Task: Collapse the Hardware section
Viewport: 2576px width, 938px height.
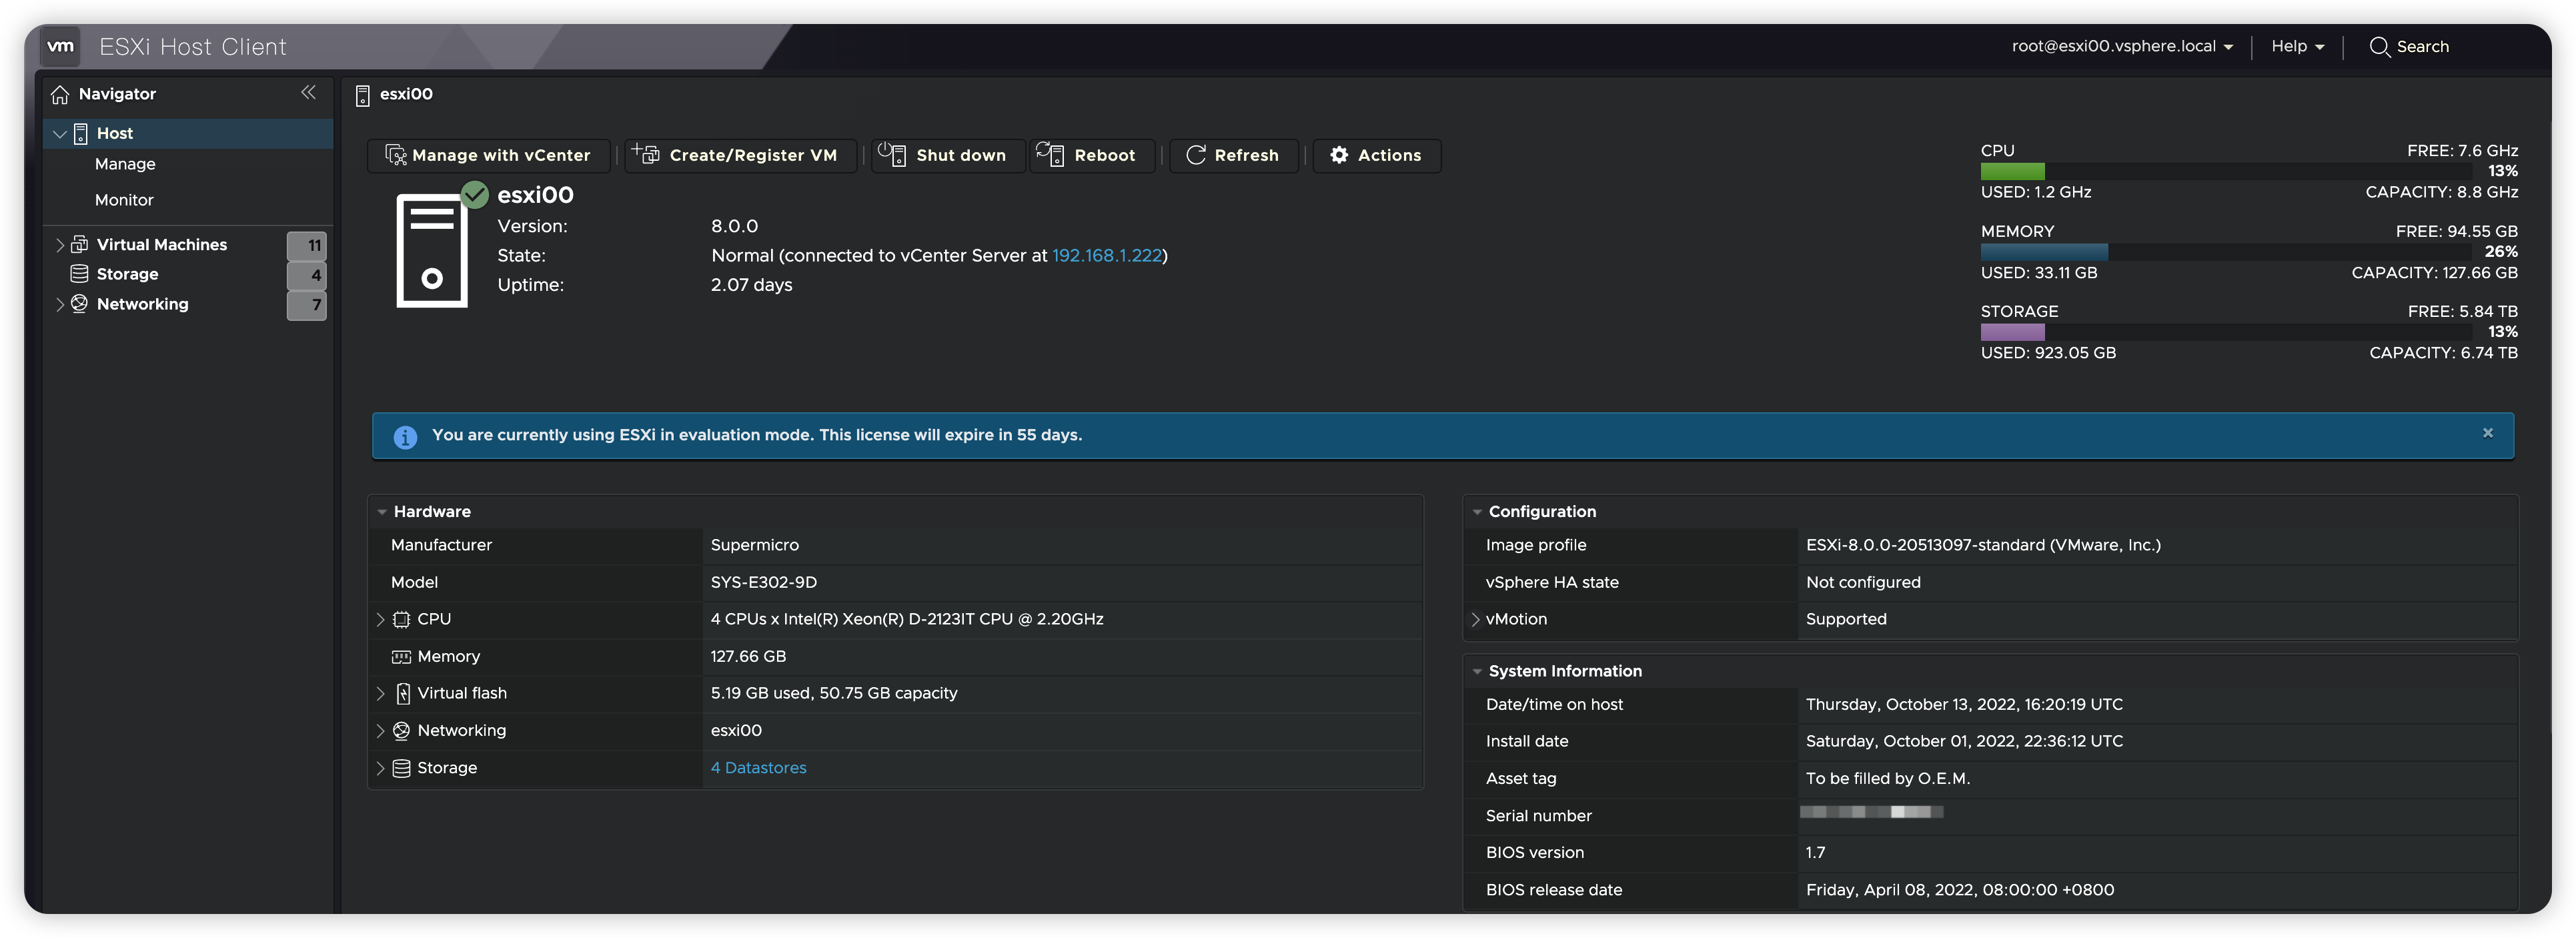Action: tap(382, 512)
